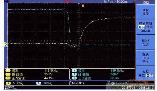
Task: Click the CH1 5.00V scale badge
Action: [x=8, y=83]
